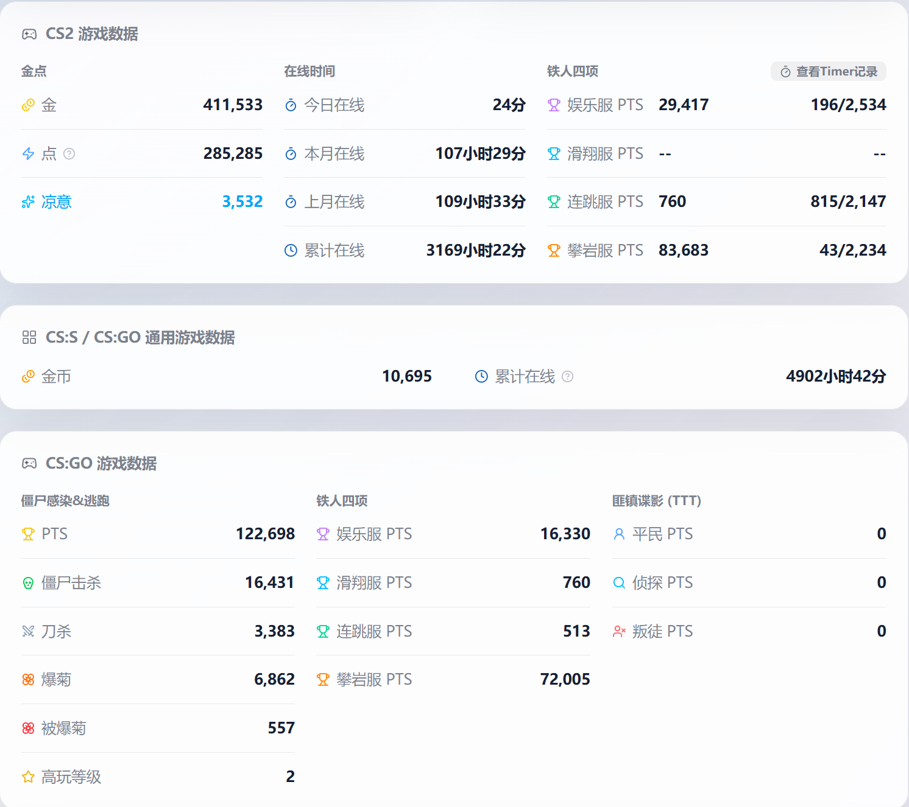
Task: Select the CS:GO 攀岩服 PTS value 72,005
Action: point(565,679)
